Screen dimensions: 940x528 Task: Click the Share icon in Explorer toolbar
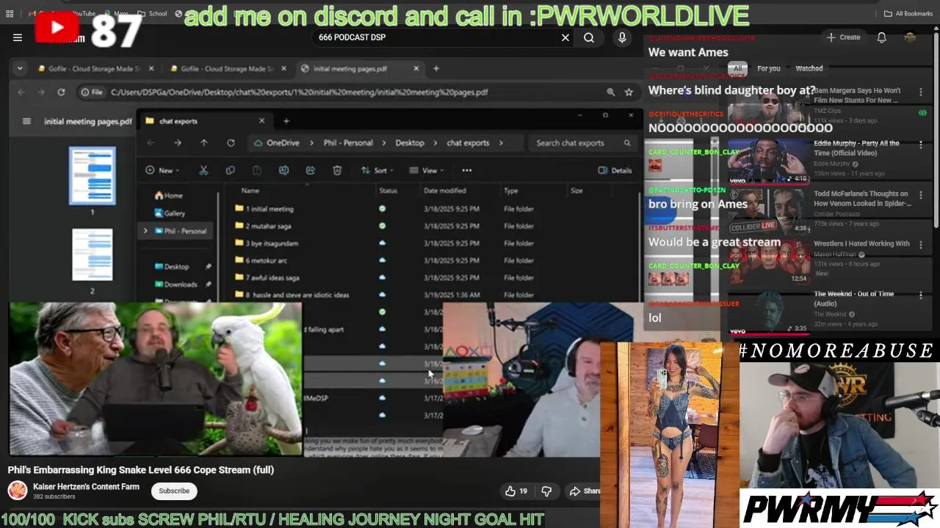(x=310, y=170)
